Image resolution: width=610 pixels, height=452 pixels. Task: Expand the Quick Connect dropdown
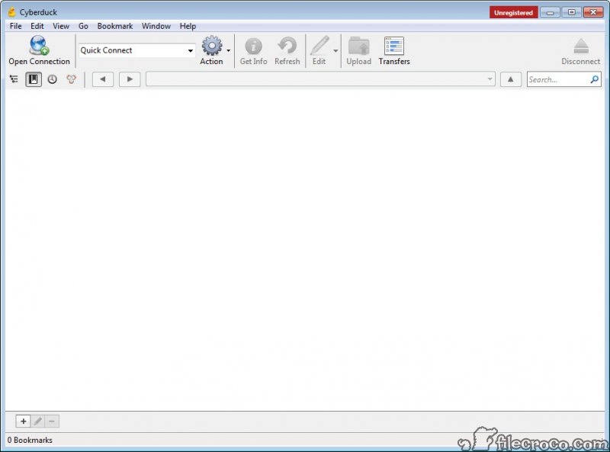[x=190, y=50]
